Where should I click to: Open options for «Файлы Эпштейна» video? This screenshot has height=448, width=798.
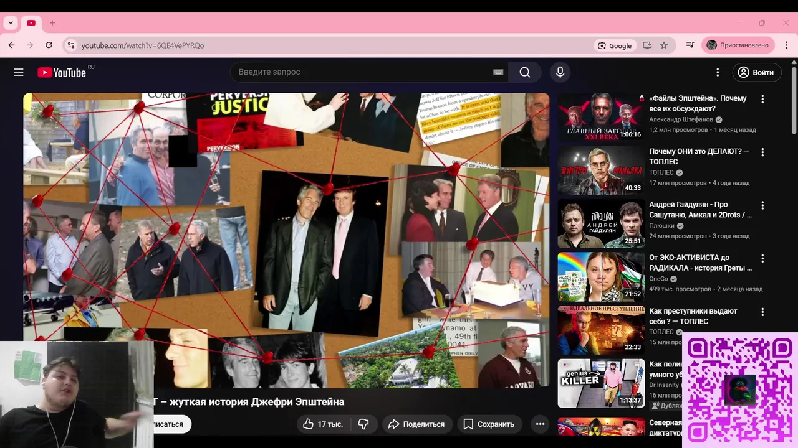[762, 99]
